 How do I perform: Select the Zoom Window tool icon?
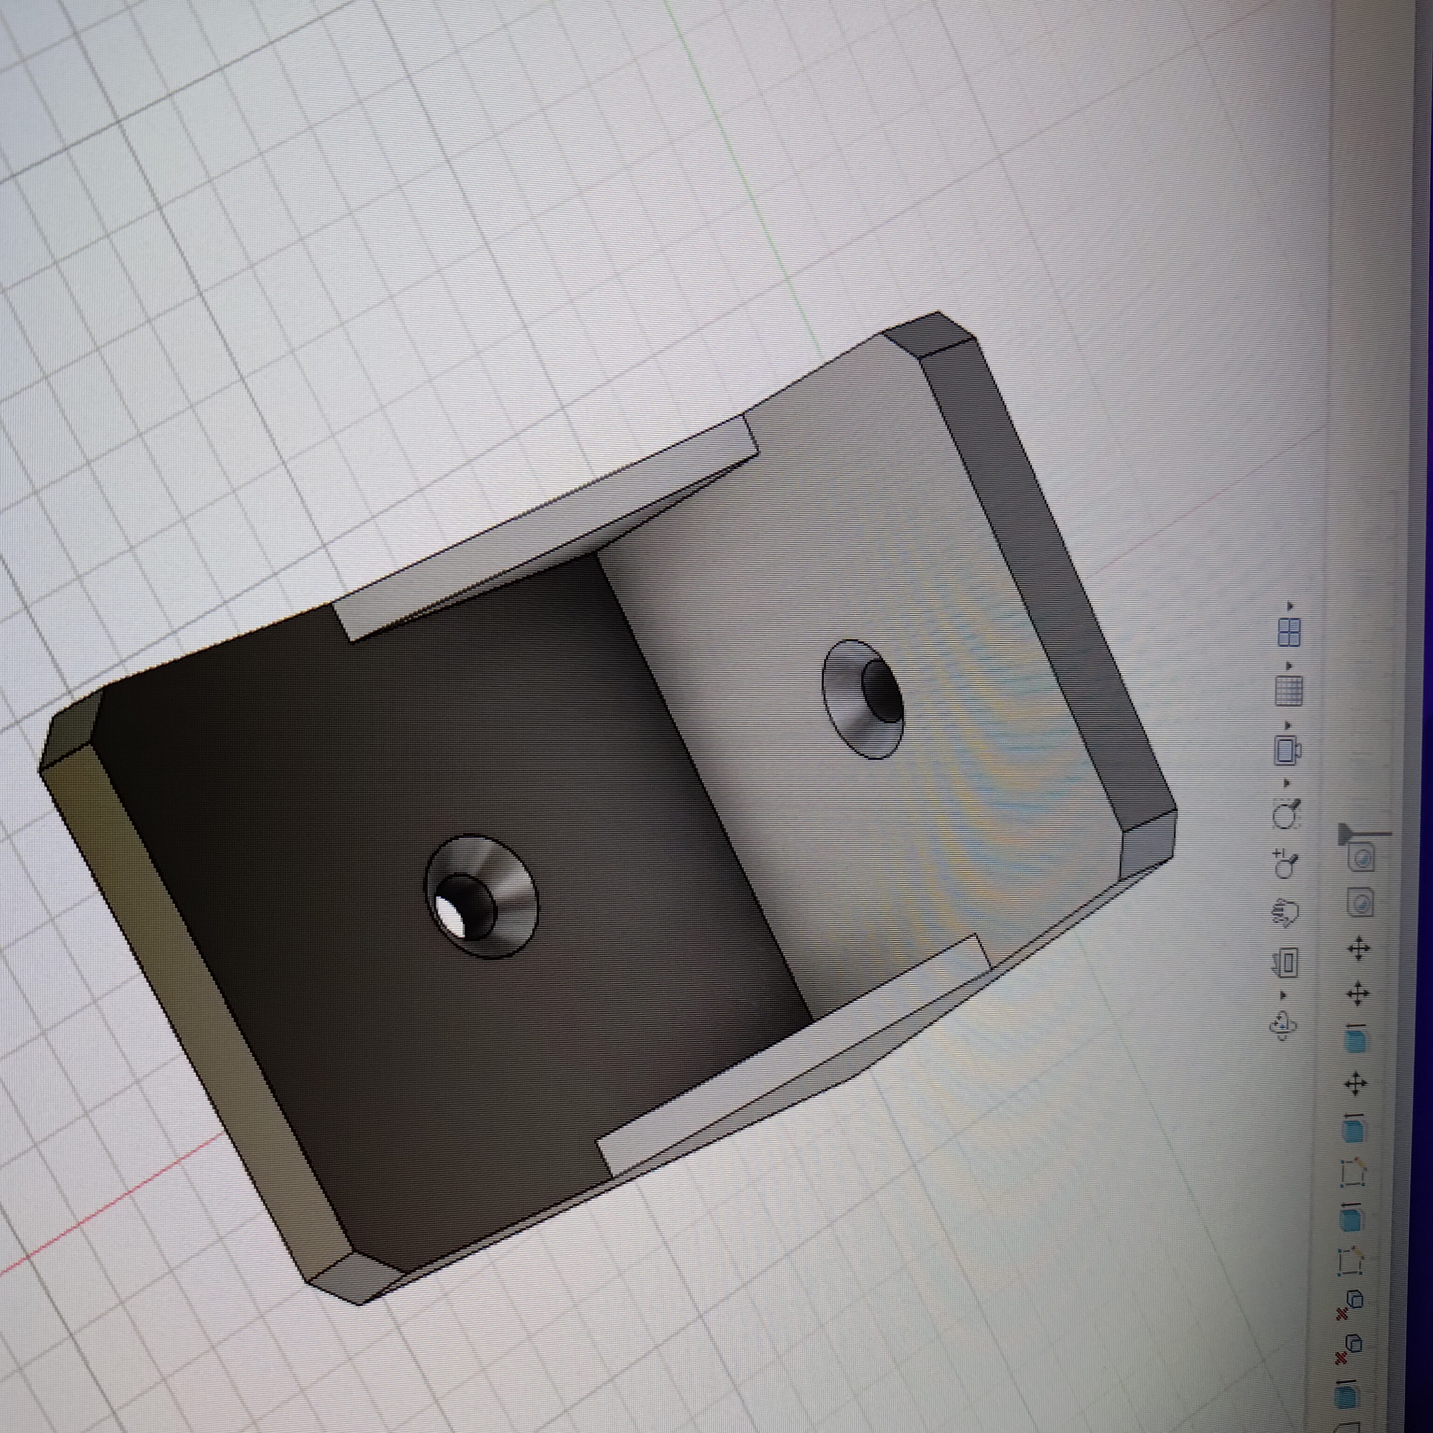1287,814
